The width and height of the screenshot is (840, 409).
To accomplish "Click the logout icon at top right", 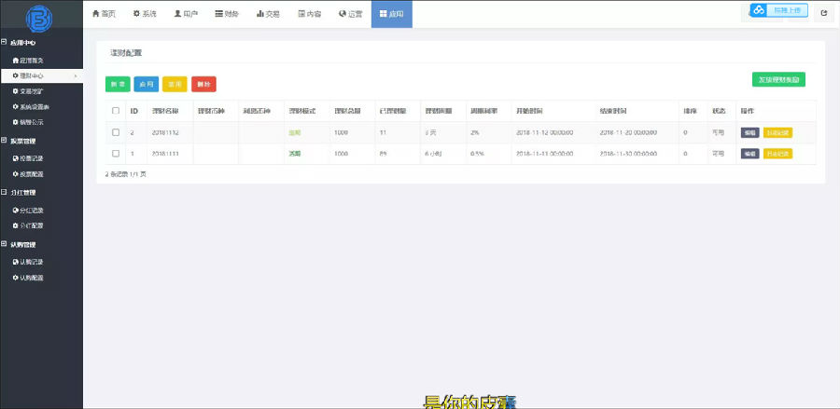I will [823, 13].
